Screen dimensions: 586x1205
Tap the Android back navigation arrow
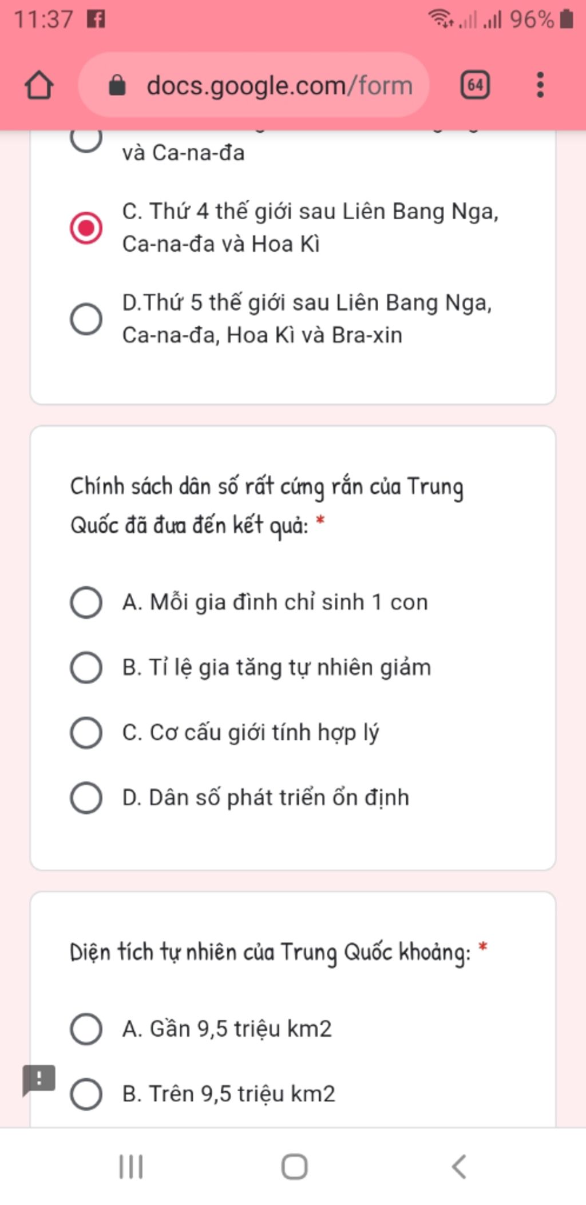[x=459, y=1167]
